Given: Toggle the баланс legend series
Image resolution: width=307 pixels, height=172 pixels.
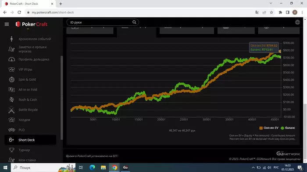Looking at the screenshot, I should point(288,128).
